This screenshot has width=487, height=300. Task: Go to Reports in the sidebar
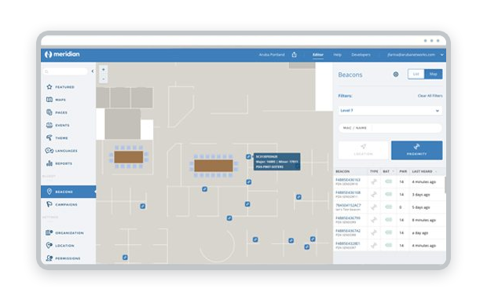(64, 163)
